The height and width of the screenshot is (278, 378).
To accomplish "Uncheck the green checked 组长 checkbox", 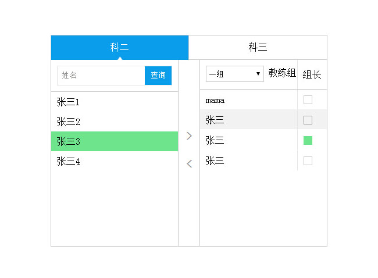I will [x=308, y=140].
